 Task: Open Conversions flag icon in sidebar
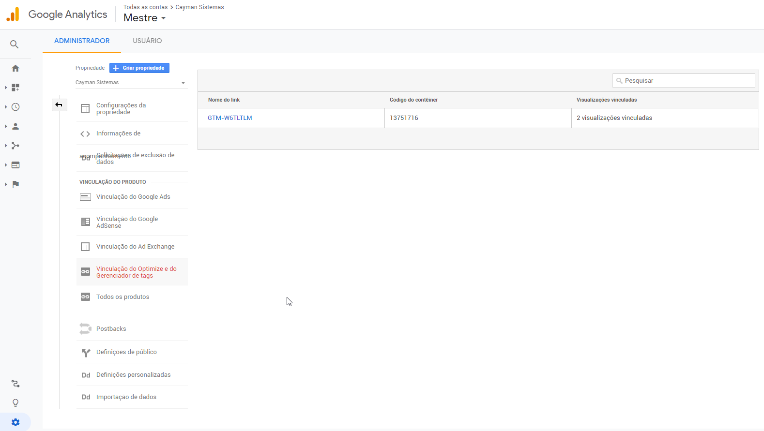(x=15, y=184)
